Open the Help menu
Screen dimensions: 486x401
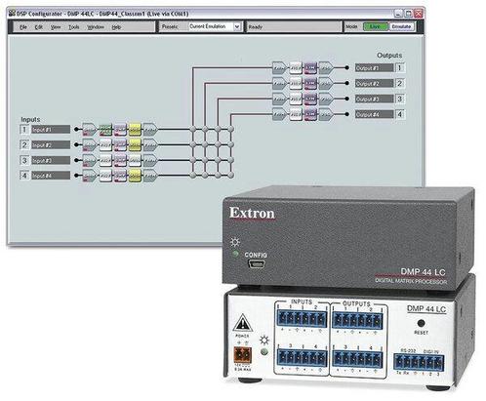(x=116, y=27)
